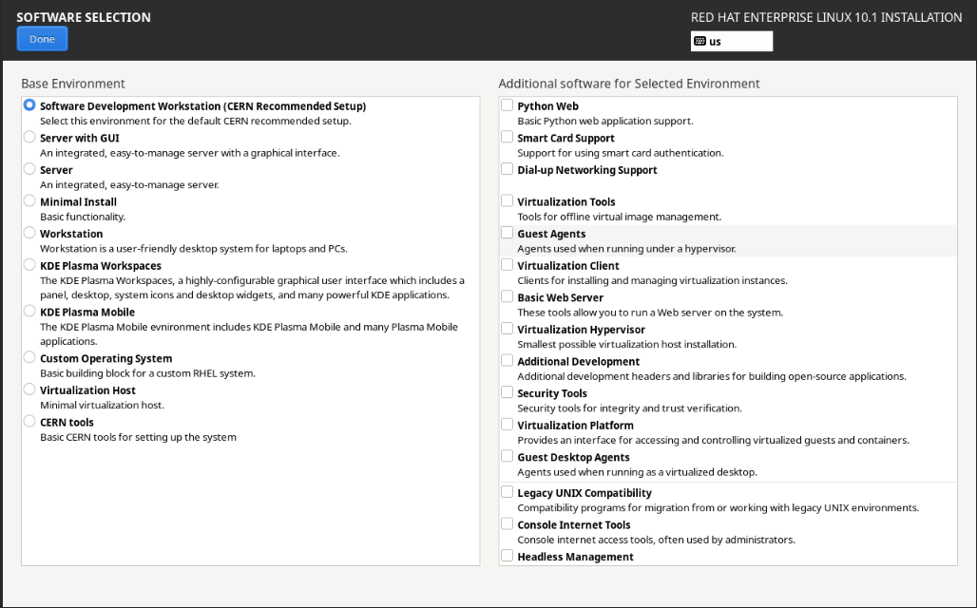Select the Server with GUI environment
Screen dimensions: 977x608
click(x=29, y=137)
